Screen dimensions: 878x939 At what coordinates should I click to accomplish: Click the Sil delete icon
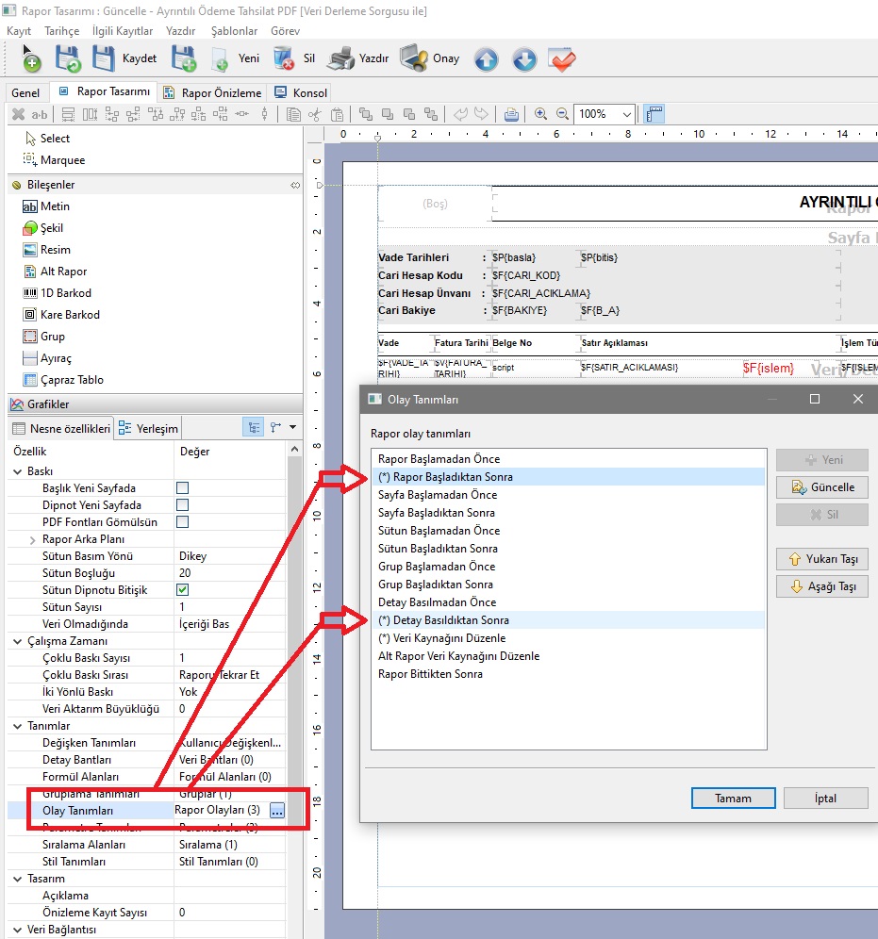[283, 58]
